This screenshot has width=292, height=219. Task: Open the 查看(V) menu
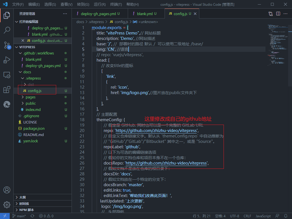pos(66,4)
